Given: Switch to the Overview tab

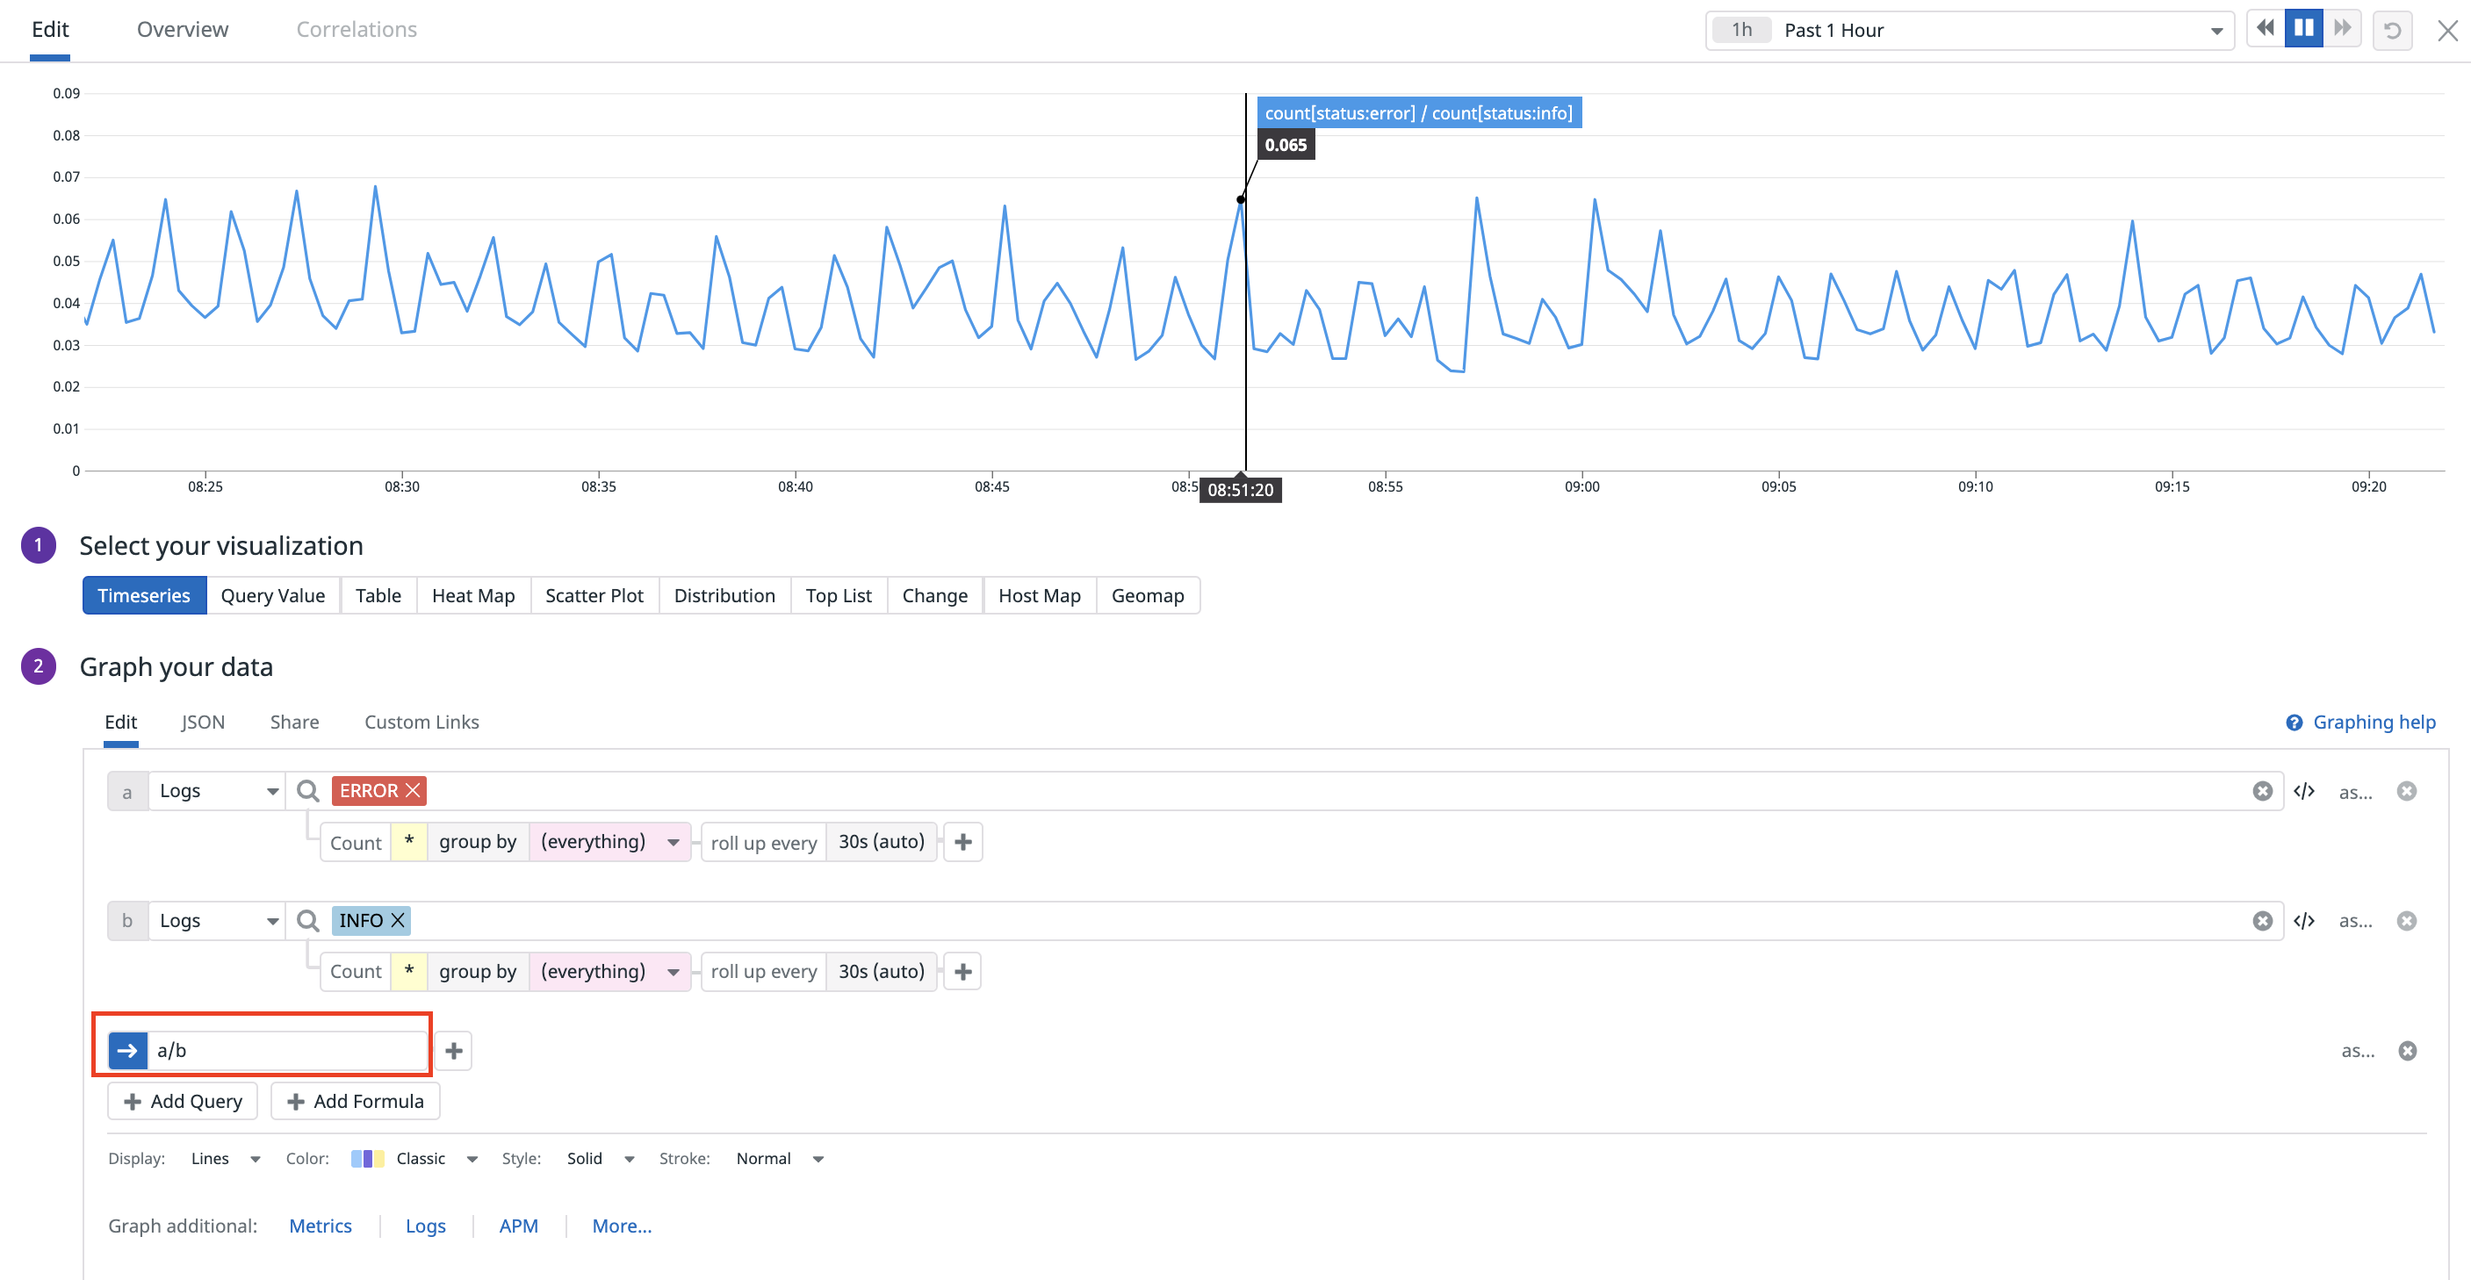Looking at the screenshot, I should (183, 30).
